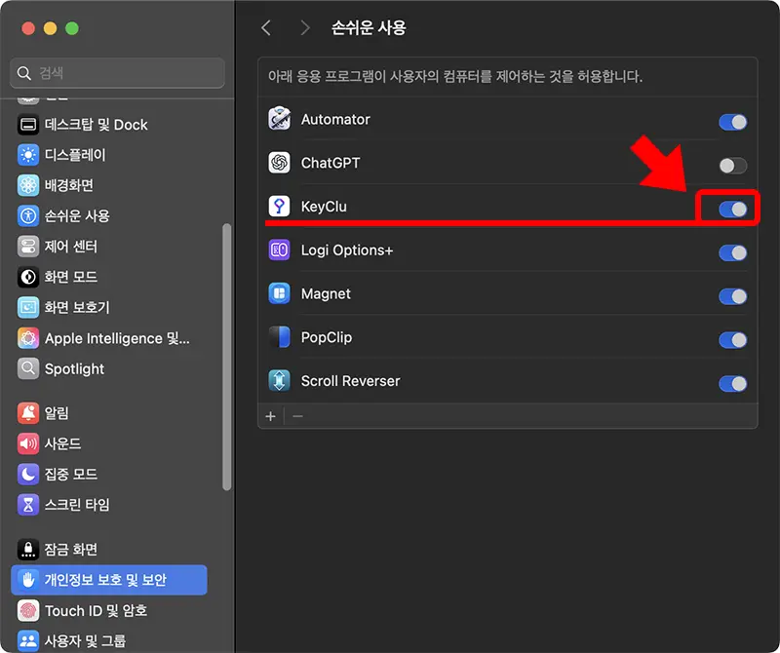780x653 pixels.
Task: Turn off the Magnet toggle
Action: coord(731,296)
